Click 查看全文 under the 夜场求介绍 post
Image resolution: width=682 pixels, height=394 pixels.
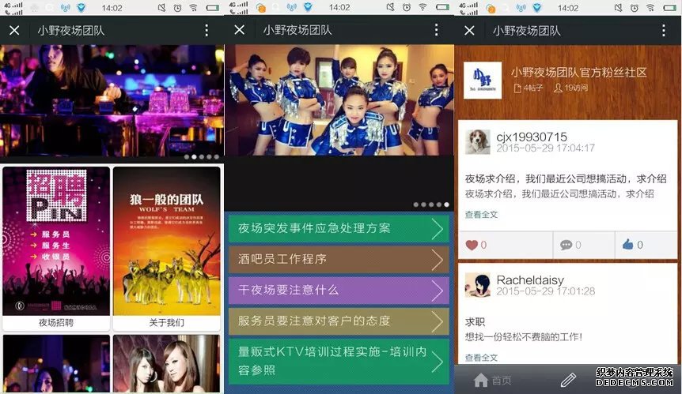[x=481, y=214]
